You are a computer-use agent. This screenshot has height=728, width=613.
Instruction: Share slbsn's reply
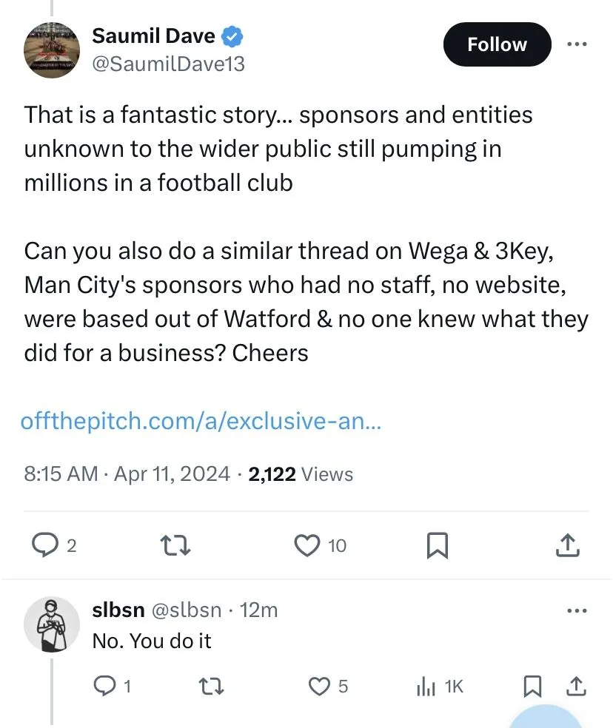(x=576, y=687)
